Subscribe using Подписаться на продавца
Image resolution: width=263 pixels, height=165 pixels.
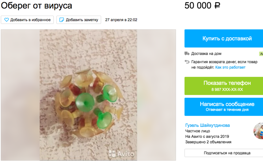point(224,153)
